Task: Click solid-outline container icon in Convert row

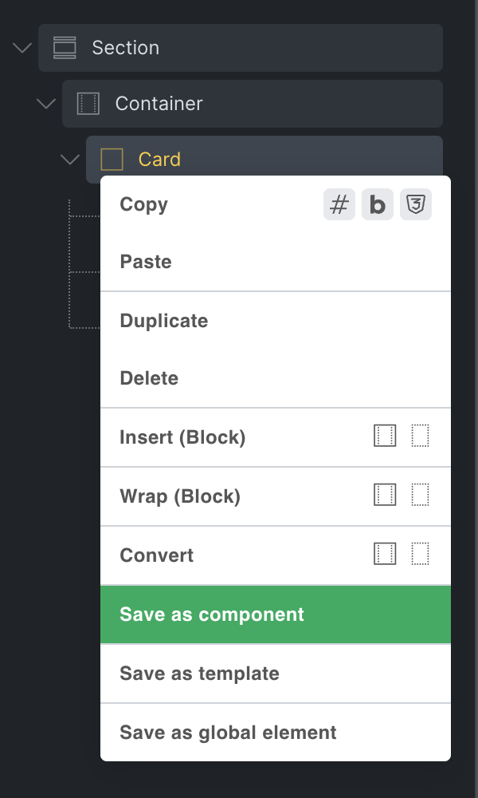Action: pos(385,555)
